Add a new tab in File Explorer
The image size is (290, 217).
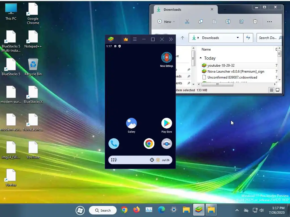point(225,10)
